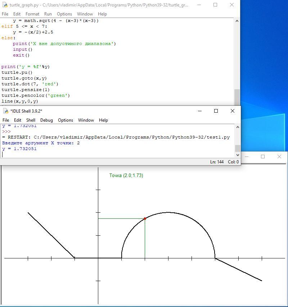The height and width of the screenshot is (307, 288).
Task: Click the IDLE Shell scrollbar thumb
Action: pos(238,148)
